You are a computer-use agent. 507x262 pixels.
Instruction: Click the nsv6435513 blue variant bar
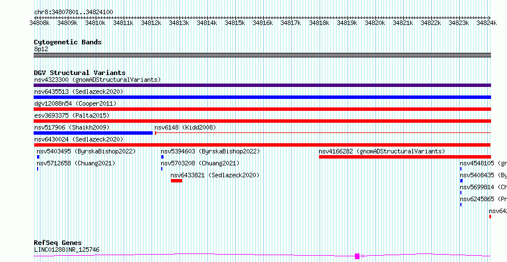pyautogui.click(x=262, y=97)
